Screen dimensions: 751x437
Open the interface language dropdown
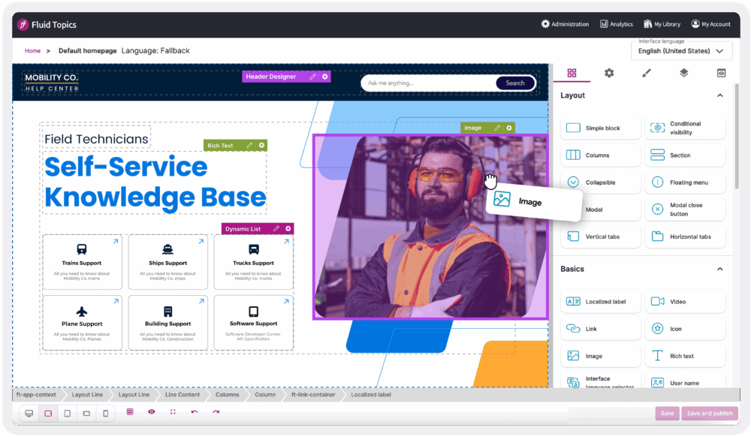click(x=681, y=50)
